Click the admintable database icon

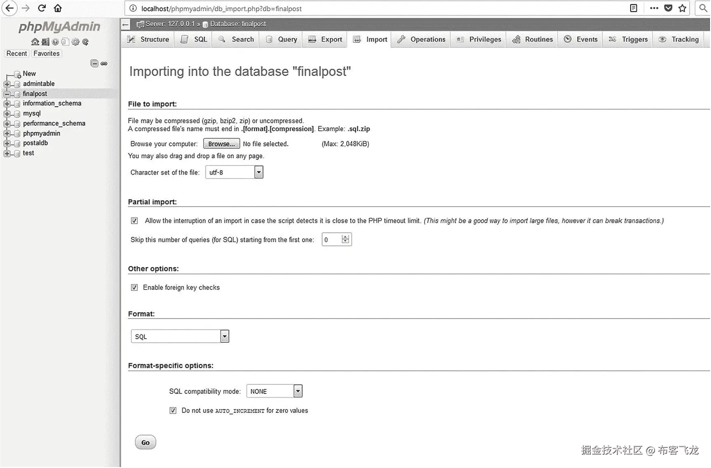[x=17, y=84]
